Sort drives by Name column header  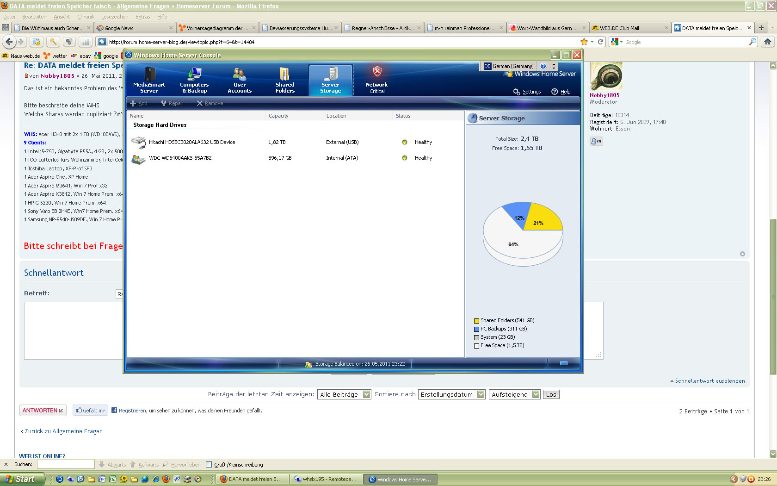(197, 116)
